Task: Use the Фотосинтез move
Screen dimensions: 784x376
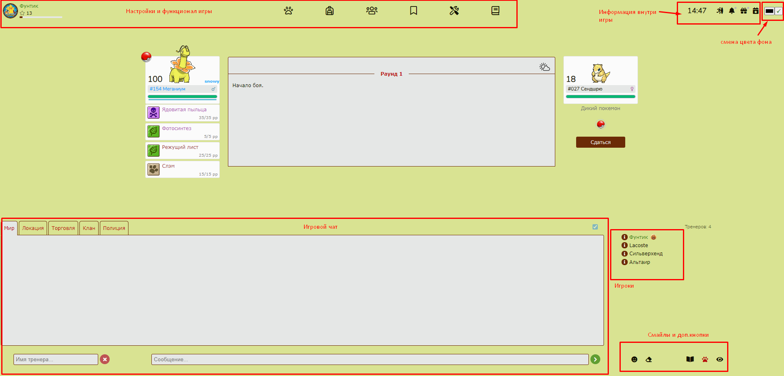Action: 182,132
